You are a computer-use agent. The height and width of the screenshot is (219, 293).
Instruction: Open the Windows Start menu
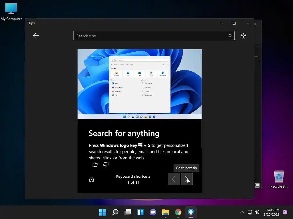point(102,212)
